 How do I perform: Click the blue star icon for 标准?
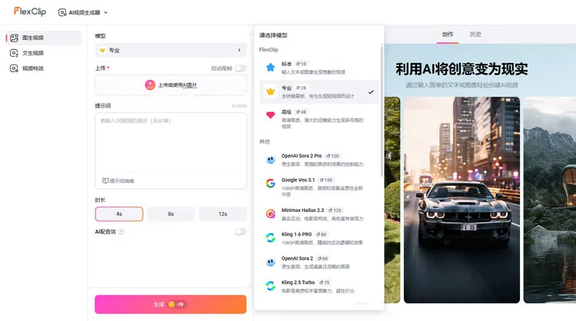click(270, 68)
